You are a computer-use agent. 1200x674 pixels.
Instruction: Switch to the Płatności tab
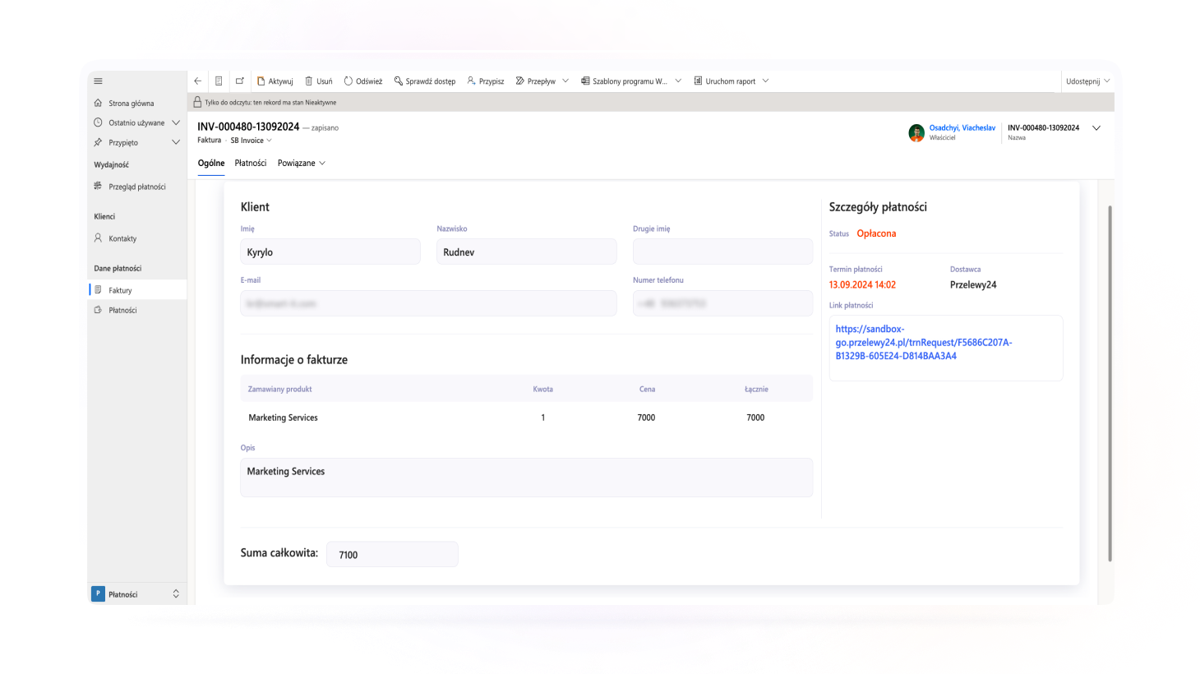[251, 164]
